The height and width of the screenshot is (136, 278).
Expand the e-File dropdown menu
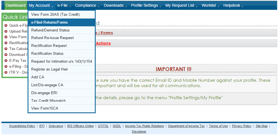click(64, 5)
